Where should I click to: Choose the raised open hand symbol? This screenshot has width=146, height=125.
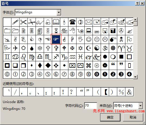[80, 39]
